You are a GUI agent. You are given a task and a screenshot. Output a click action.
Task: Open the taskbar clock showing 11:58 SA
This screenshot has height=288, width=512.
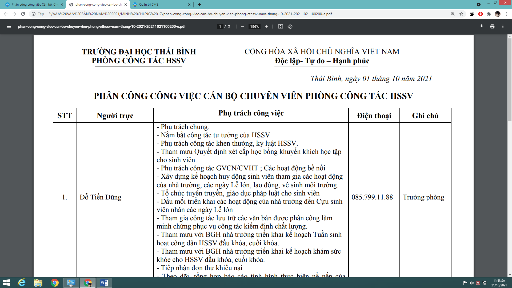(499, 283)
